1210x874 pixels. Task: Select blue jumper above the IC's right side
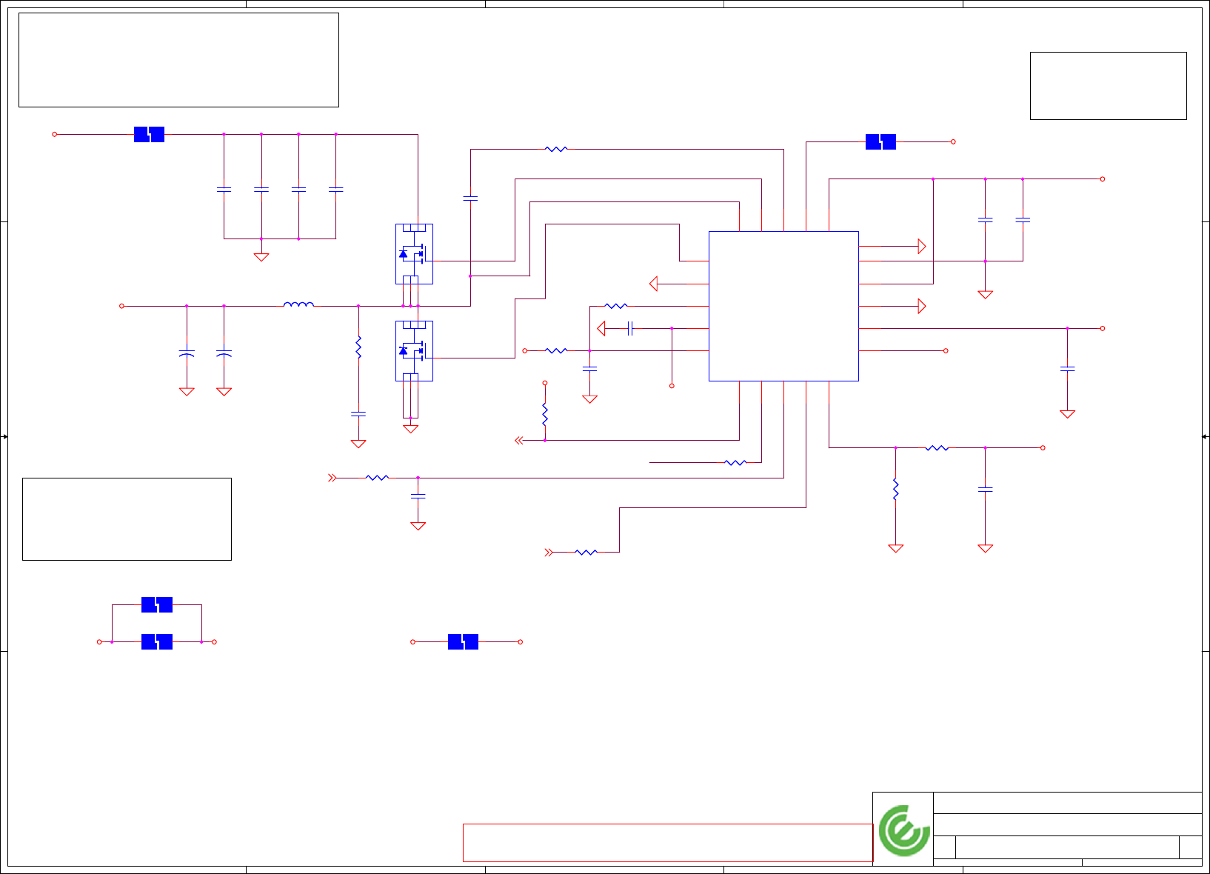pos(880,141)
